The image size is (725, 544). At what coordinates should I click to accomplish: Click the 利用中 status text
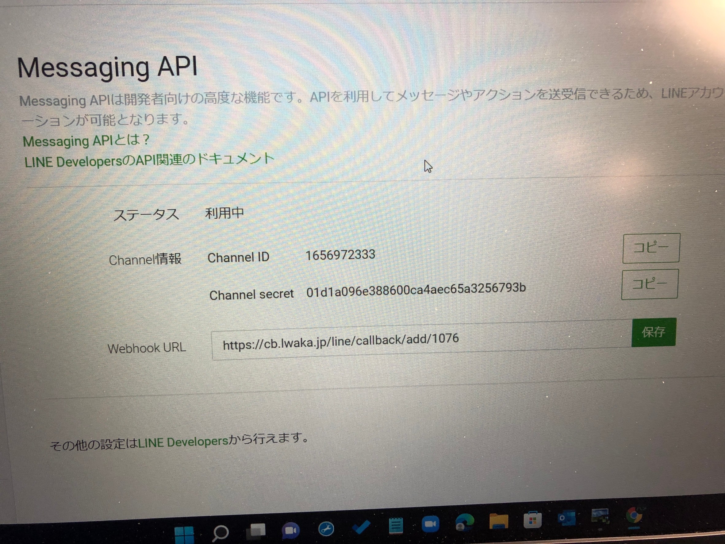coord(224,213)
